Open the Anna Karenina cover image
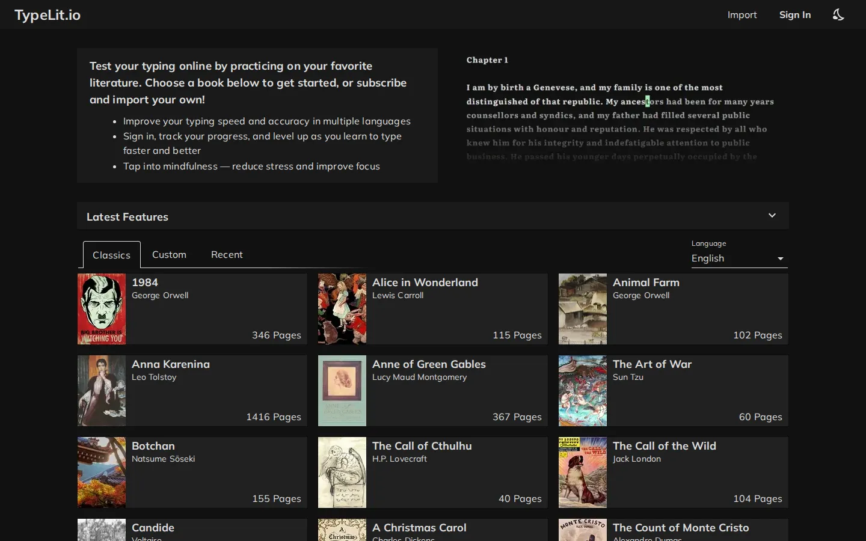 point(102,391)
